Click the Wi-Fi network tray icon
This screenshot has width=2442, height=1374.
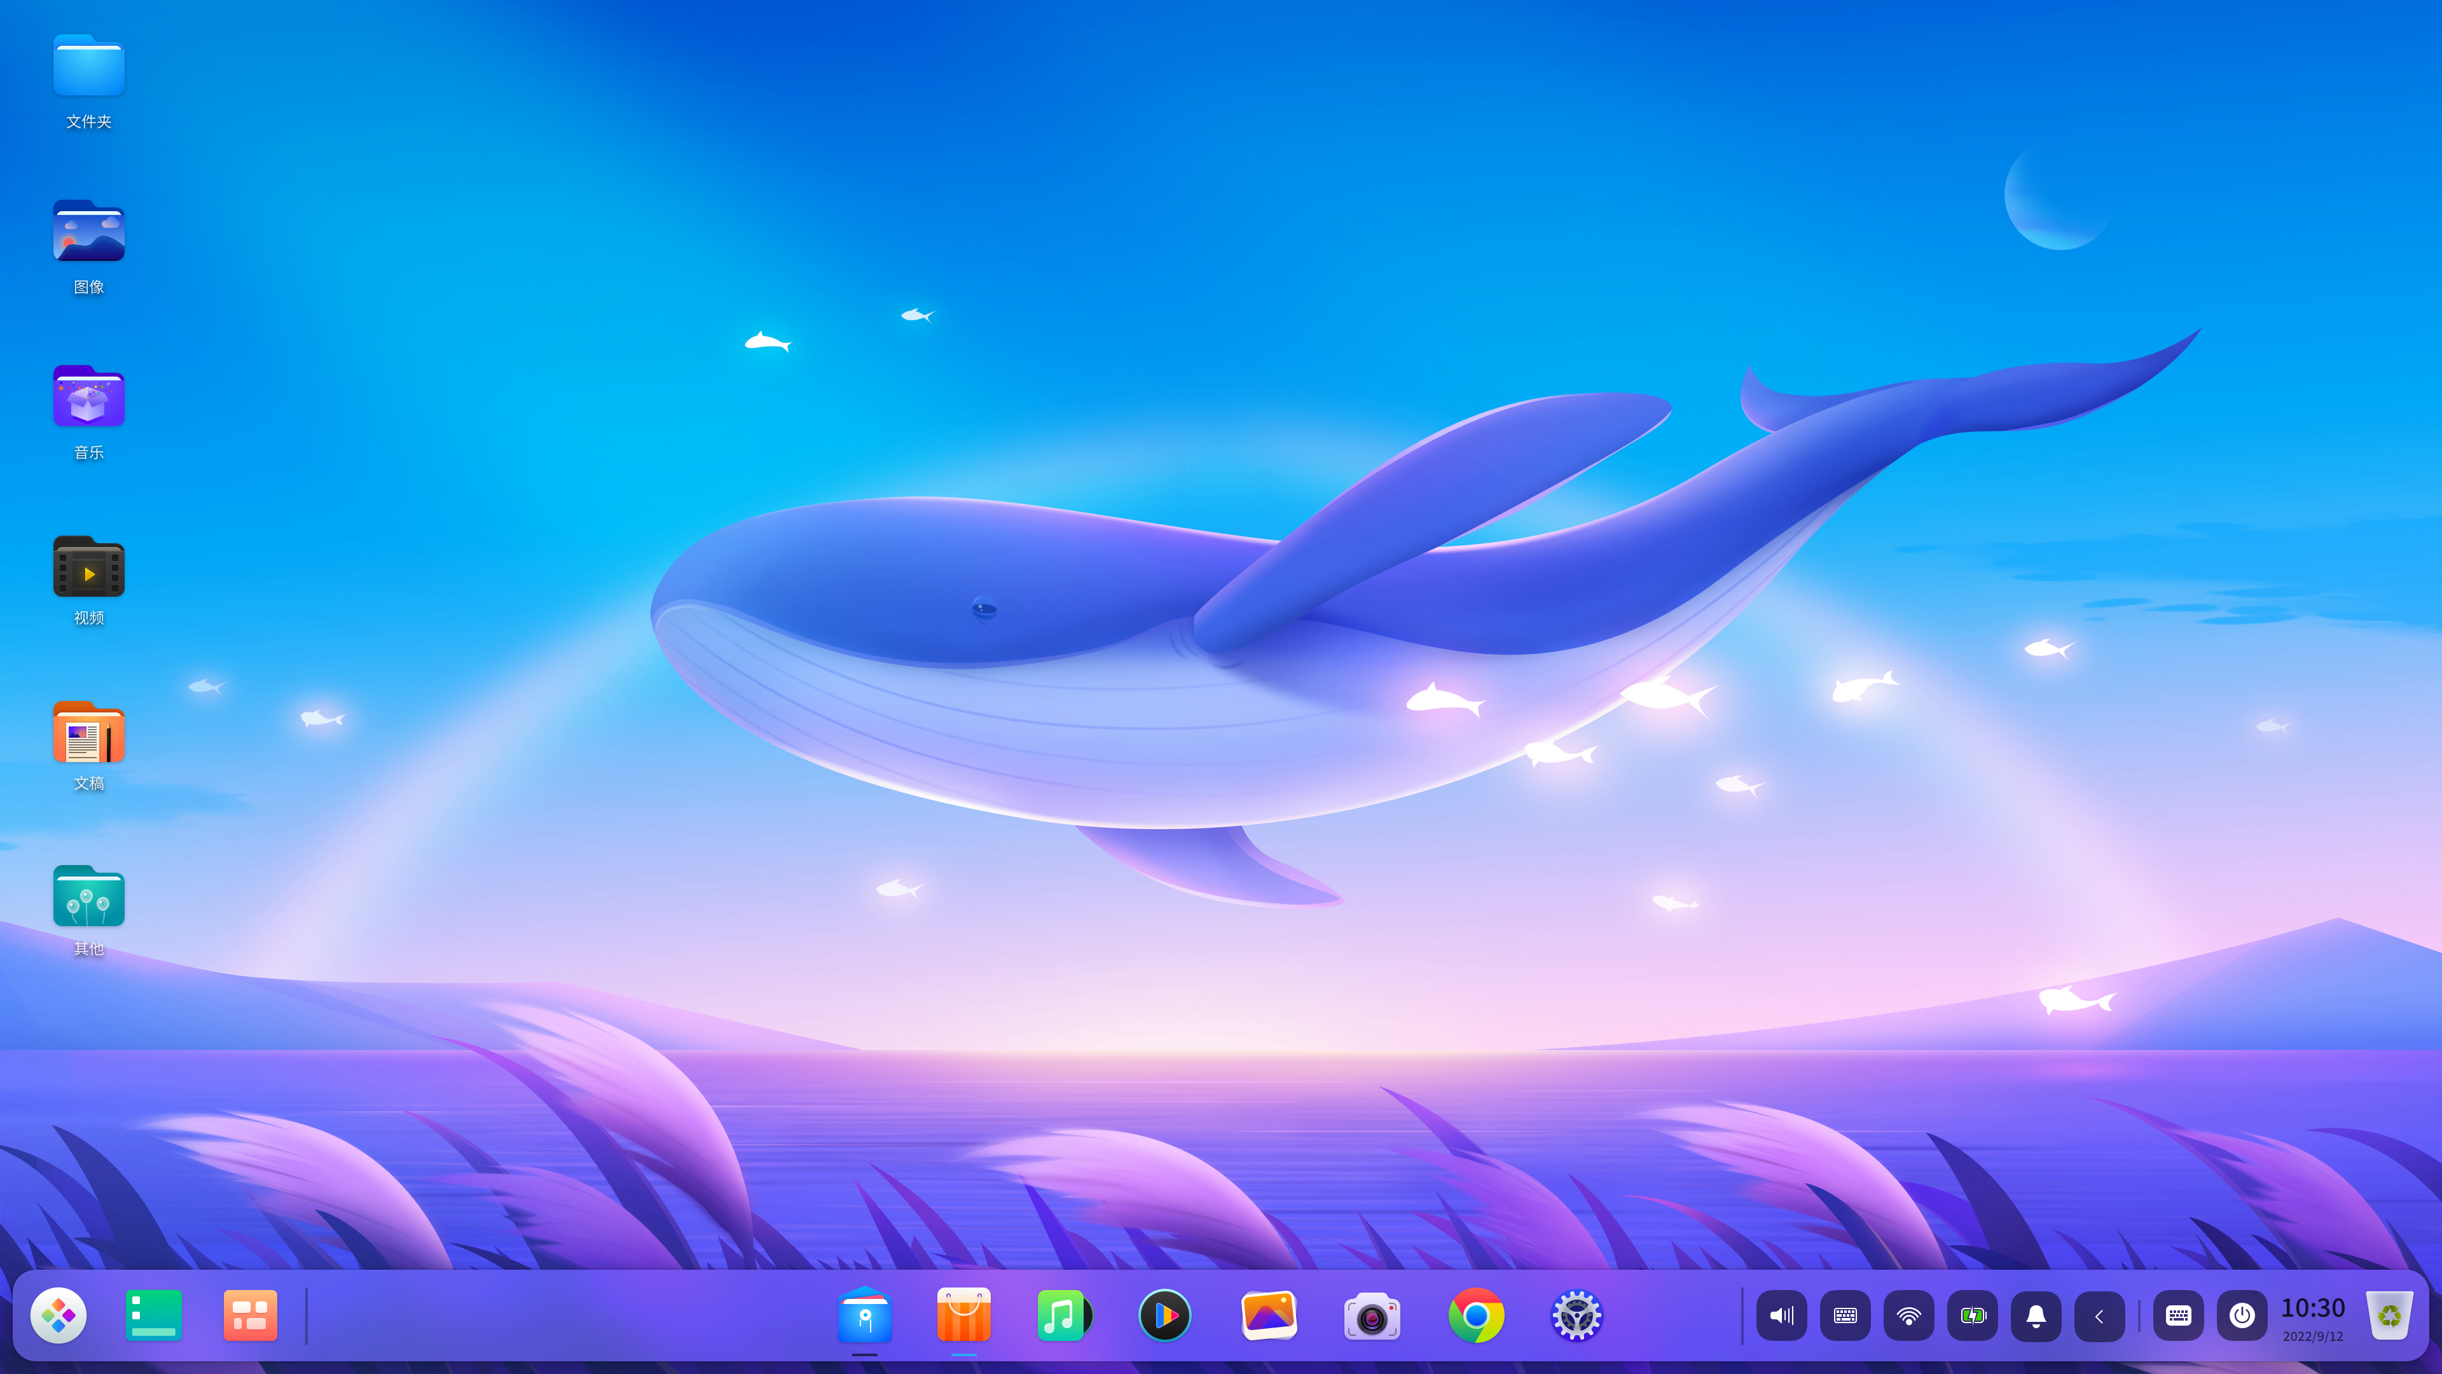click(1908, 1315)
